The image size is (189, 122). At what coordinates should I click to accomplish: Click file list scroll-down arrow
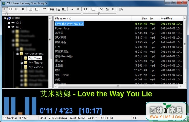pyautogui.click(x=185, y=82)
